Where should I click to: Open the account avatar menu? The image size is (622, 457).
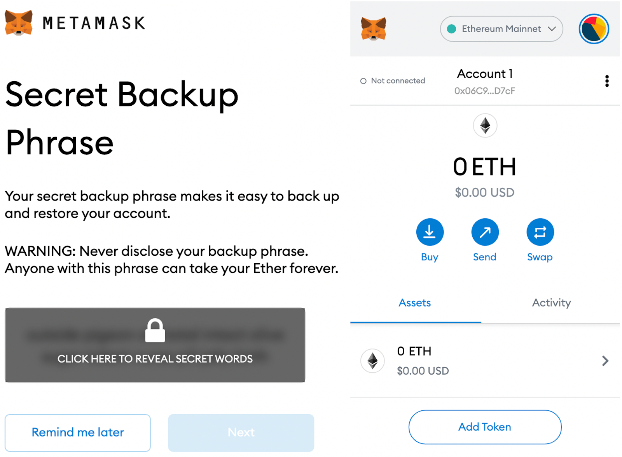pos(594,29)
